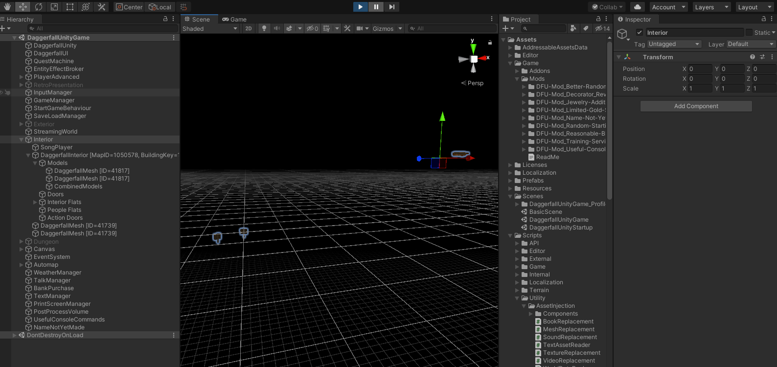The width and height of the screenshot is (777, 367).
Task: Open Hierarchy panel options menu
Action: [173, 19]
